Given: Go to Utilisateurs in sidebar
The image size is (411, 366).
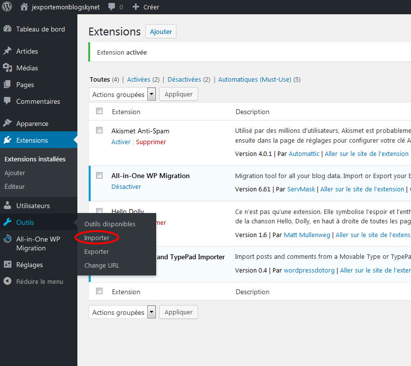Looking at the screenshot, I should coord(38,206).
